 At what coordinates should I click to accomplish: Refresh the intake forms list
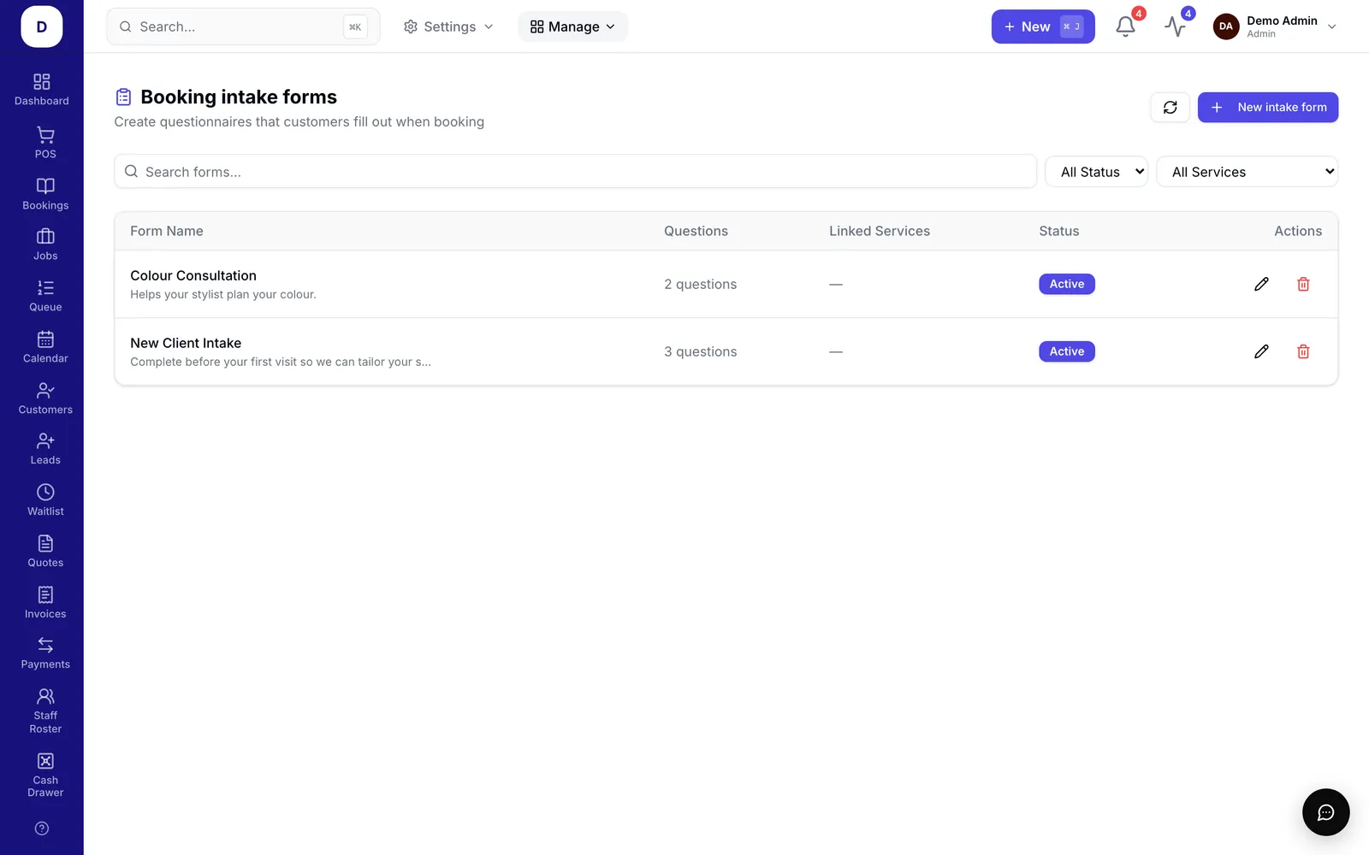point(1170,107)
